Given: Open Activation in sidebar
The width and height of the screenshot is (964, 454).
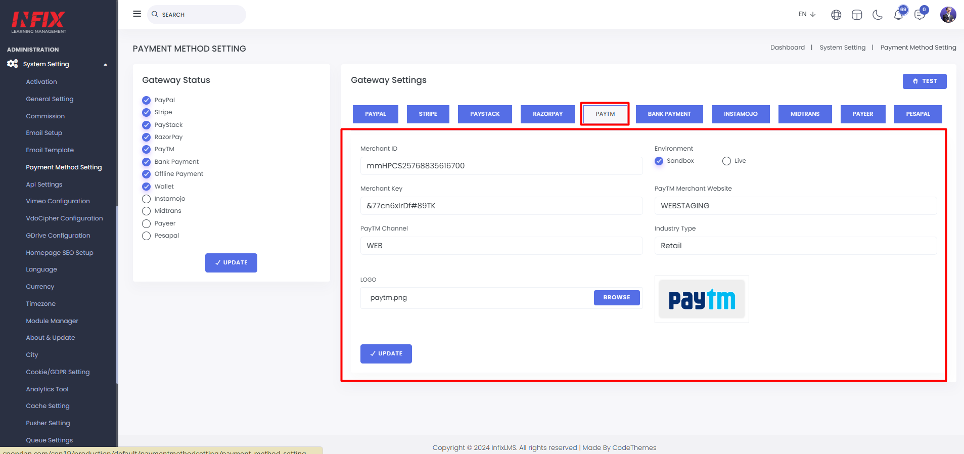Looking at the screenshot, I should (x=41, y=82).
